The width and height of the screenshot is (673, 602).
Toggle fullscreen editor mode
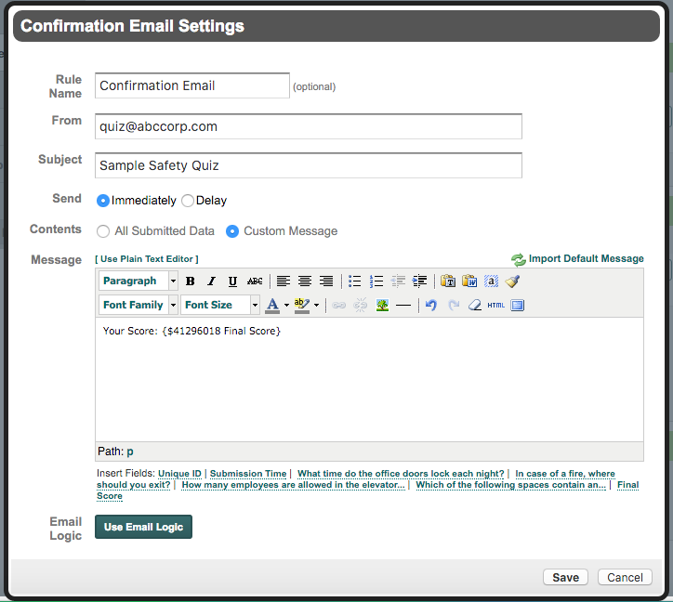coord(518,305)
